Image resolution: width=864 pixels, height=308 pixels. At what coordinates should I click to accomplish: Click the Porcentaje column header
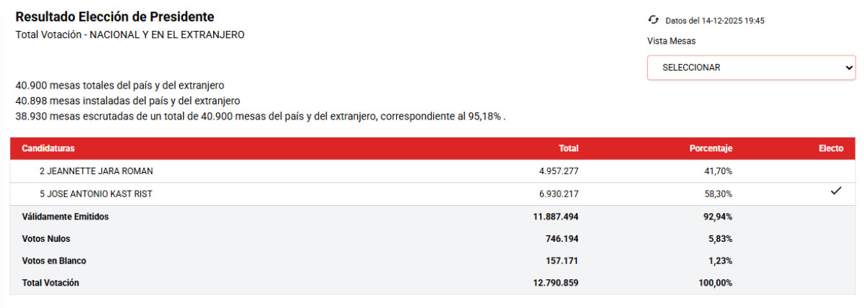click(711, 148)
